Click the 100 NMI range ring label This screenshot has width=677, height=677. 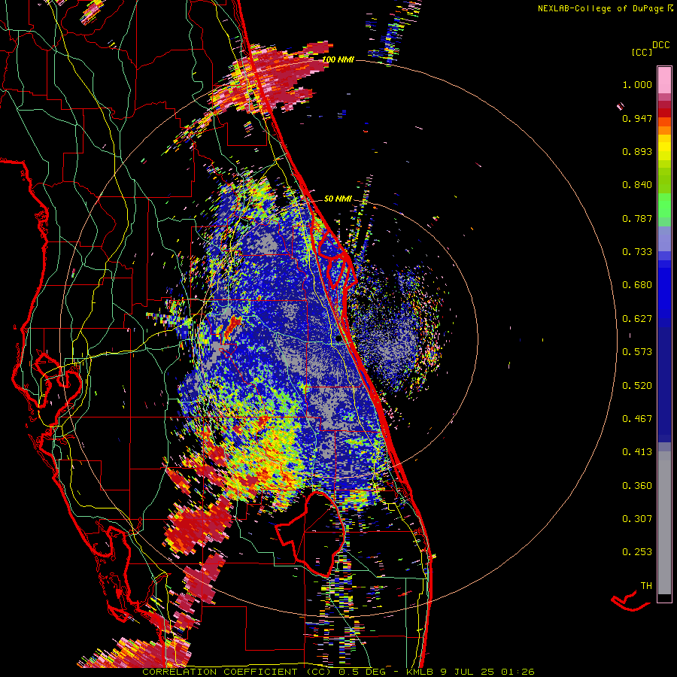[338, 59]
